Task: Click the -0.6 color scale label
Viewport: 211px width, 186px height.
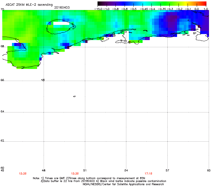Action: (x=124, y=9)
